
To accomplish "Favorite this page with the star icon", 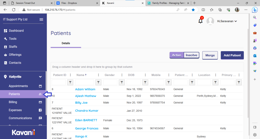I will 193,10.
